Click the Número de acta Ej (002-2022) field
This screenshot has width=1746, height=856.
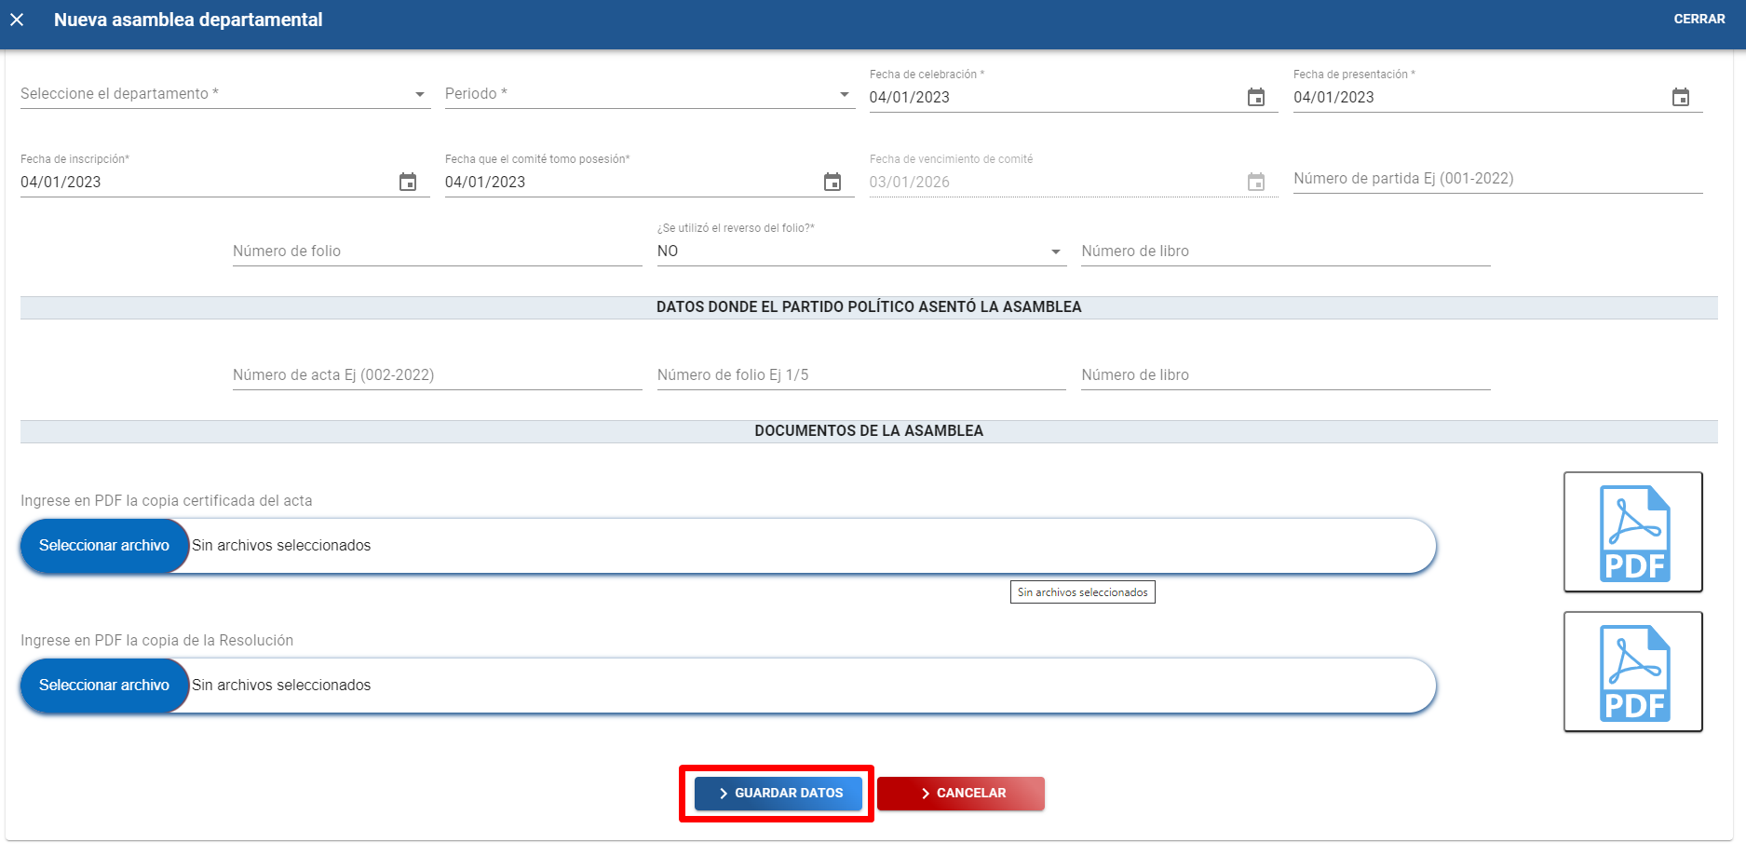tap(436, 375)
